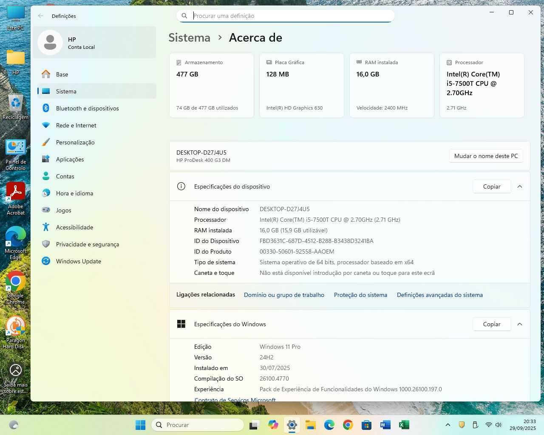Click Mudar o nome deste PC
The width and height of the screenshot is (544, 435).
point(486,156)
